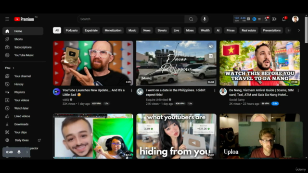Toggle captions on Davao preview
308x173 pixels.
coord(211,56)
